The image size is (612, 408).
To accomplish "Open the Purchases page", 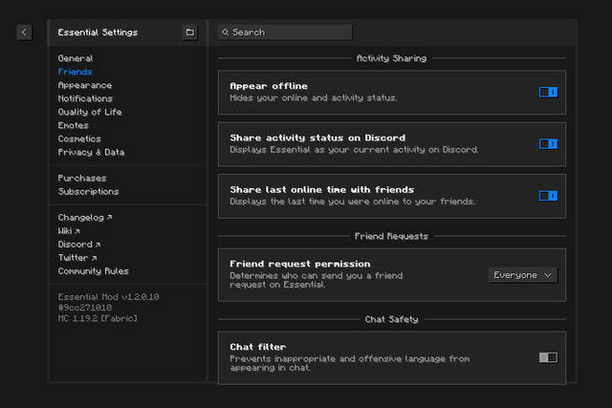I will (x=82, y=179).
